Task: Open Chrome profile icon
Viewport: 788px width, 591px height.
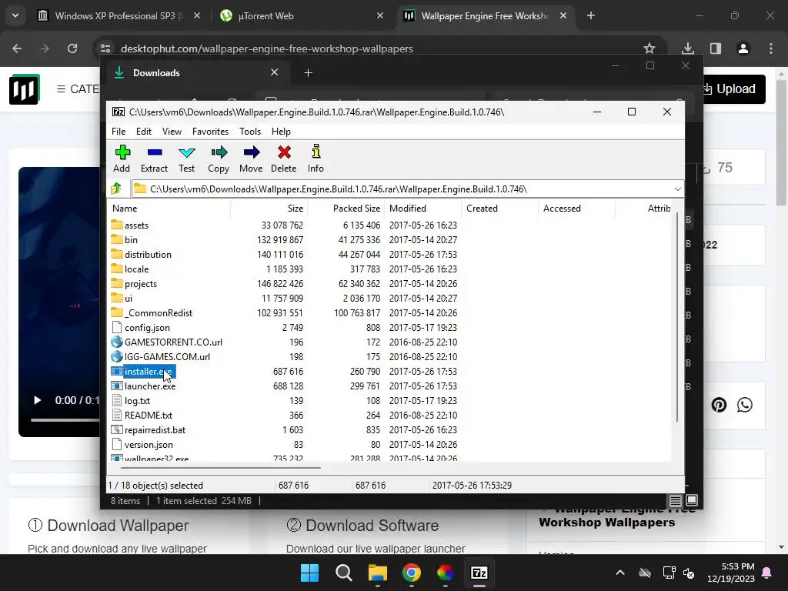Action: click(743, 48)
